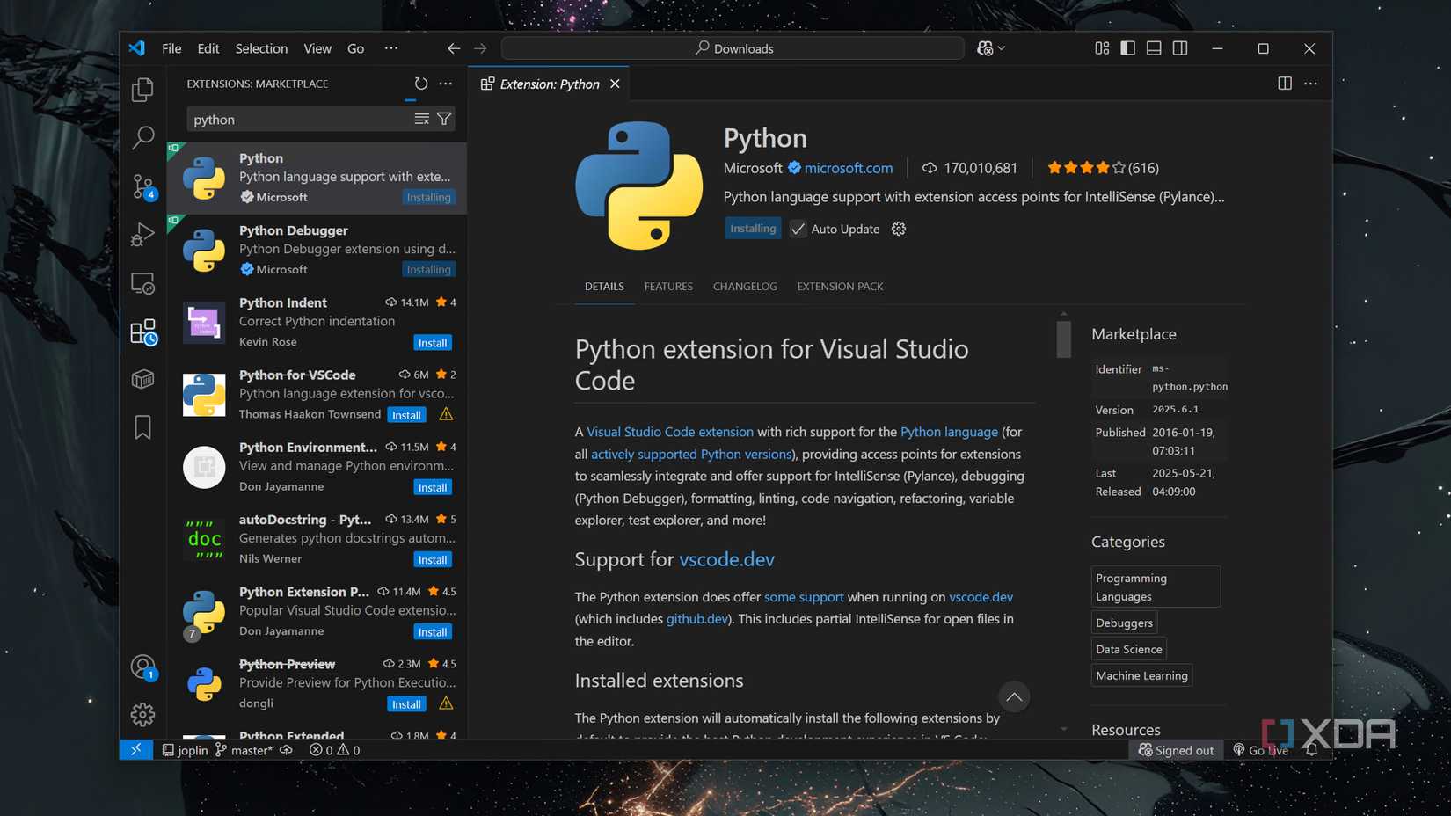Toggle the Primary Side Bar visibility
The height and width of the screenshot is (816, 1451).
pyautogui.click(x=1127, y=48)
